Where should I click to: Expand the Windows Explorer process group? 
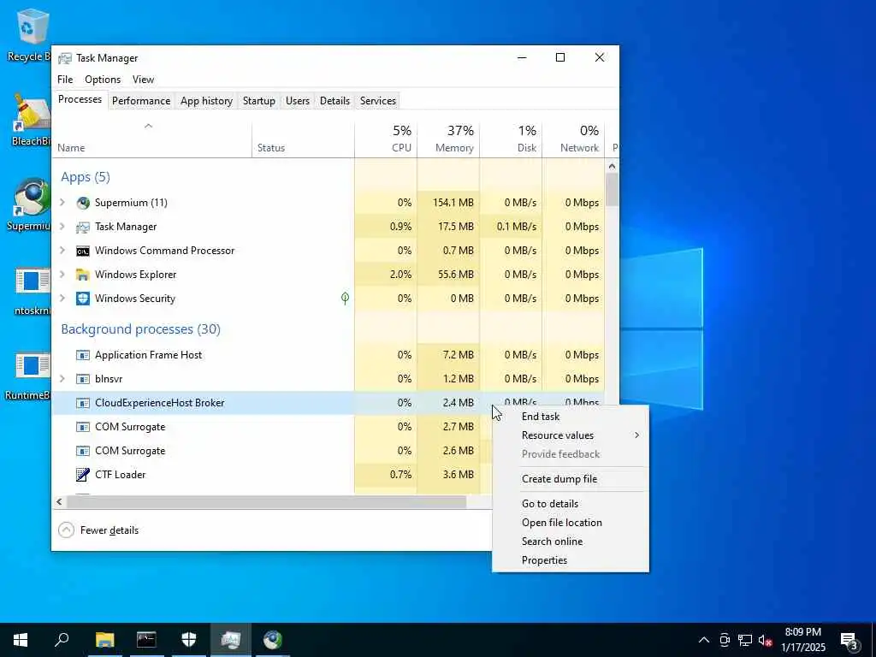tap(62, 275)
